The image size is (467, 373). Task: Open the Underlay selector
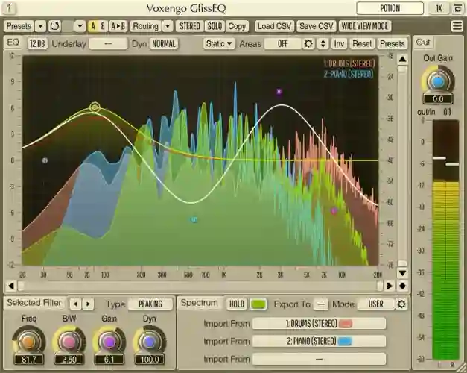coord(108,44)
